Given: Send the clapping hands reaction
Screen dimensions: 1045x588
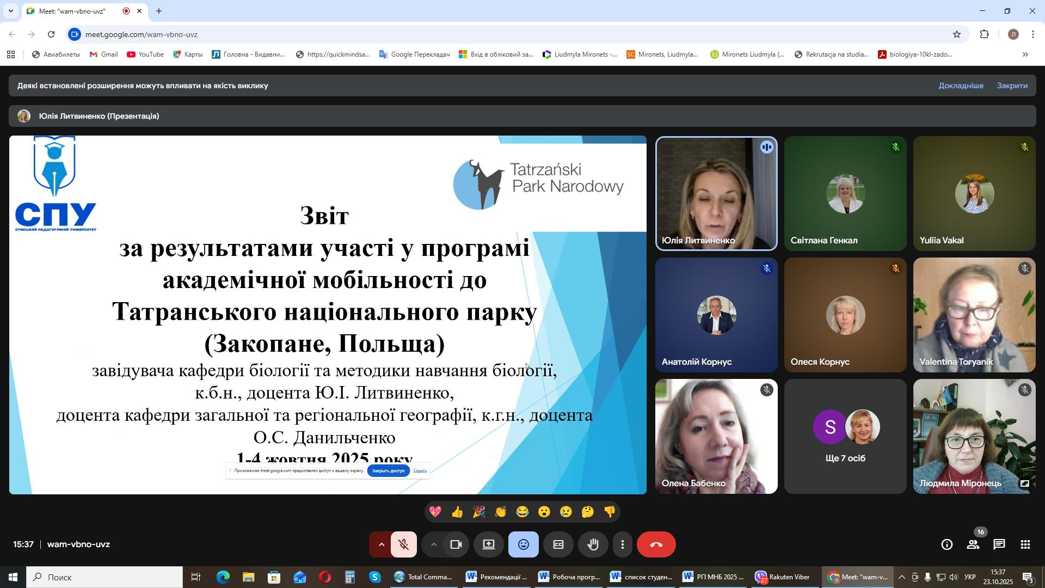Looking at the screenshot, I should coord(500,512).
